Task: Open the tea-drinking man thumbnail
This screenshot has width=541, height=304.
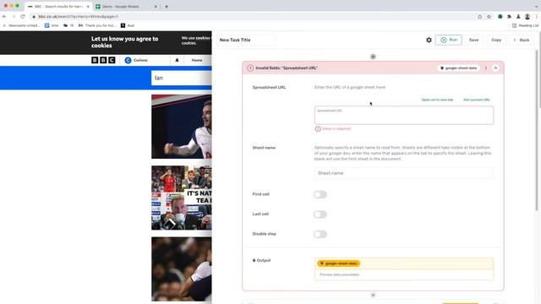Action: pos(182,198)
